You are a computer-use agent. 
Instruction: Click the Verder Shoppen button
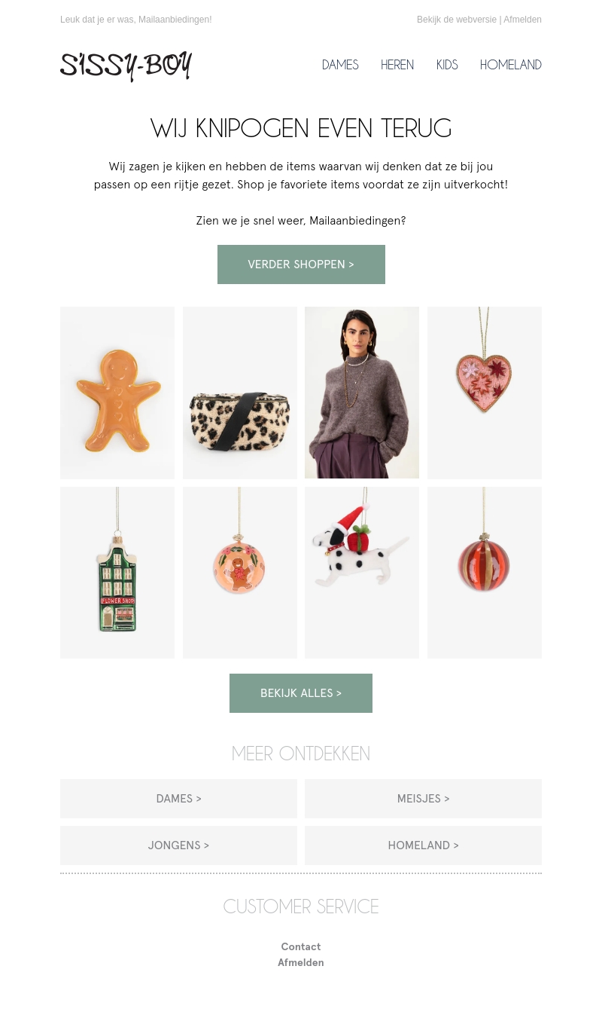pos(301,264)
